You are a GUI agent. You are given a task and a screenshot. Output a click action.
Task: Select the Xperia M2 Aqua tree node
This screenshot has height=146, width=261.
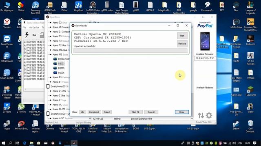coord(61,50)
